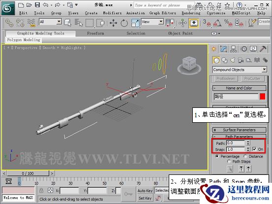Click the 3ds Max application logo button

click(x=8, y=8)
